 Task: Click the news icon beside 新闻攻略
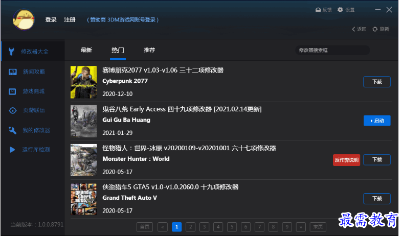[x=13, y=72]
